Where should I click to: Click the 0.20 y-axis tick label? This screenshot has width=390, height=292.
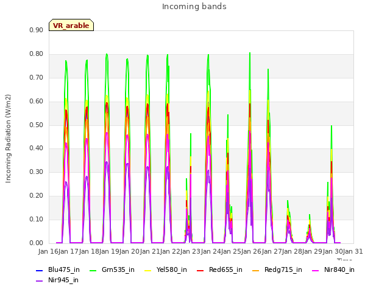37,196
